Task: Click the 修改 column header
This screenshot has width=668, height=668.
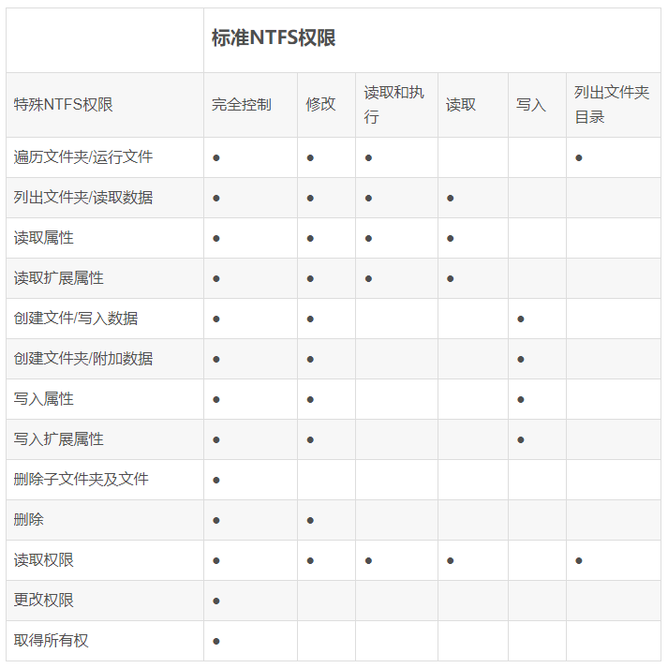Action: 320,104
